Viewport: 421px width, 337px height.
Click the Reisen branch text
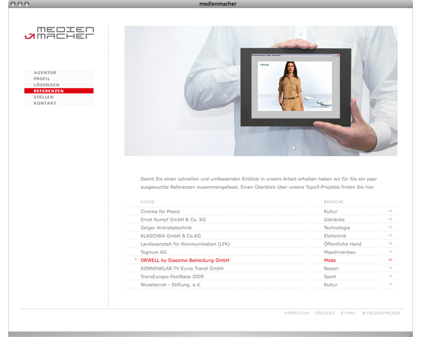331,268
